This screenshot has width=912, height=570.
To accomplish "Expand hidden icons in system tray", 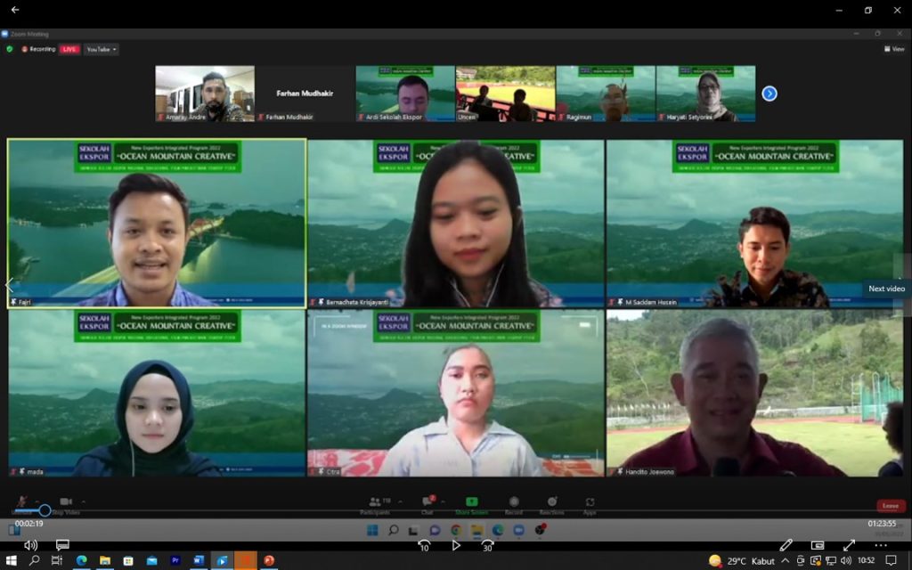I will [784, 561].
